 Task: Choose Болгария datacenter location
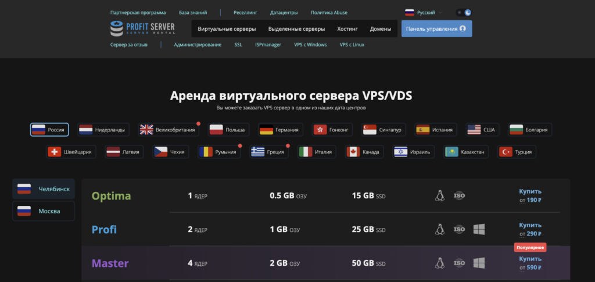(530, 130)
